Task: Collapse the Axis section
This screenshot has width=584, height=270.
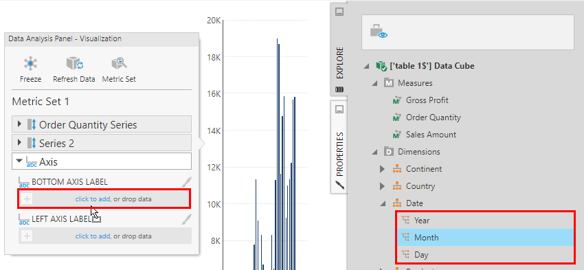Action: pos(20,161)
